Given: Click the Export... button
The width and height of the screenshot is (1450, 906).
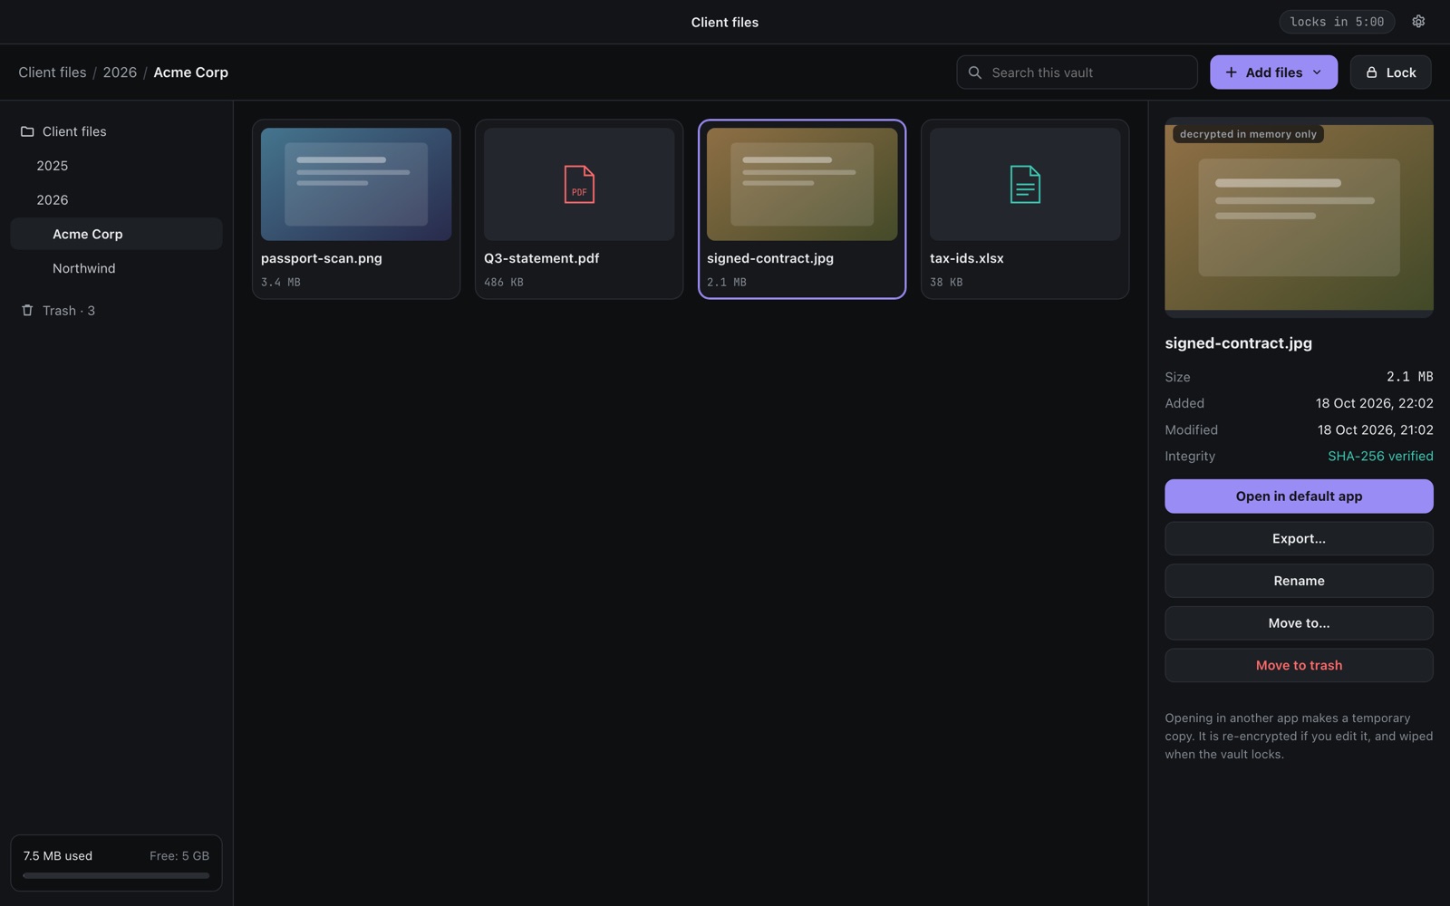Looking at the screenshot, I should 1299,538.
